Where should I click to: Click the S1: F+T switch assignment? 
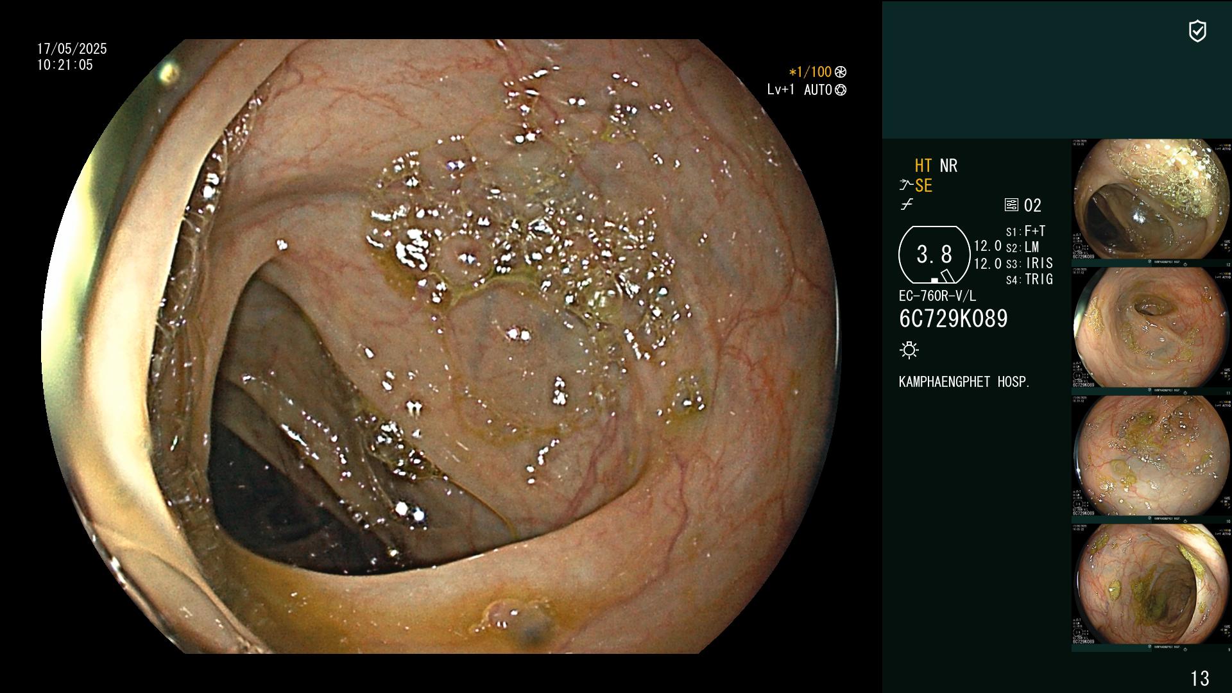1025,232
